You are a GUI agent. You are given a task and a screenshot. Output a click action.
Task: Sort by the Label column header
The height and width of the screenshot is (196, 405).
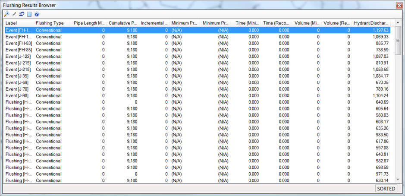tap(19, 23)
